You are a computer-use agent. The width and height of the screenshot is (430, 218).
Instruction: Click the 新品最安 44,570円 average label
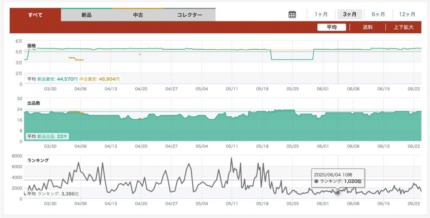(x=57, y=79)
